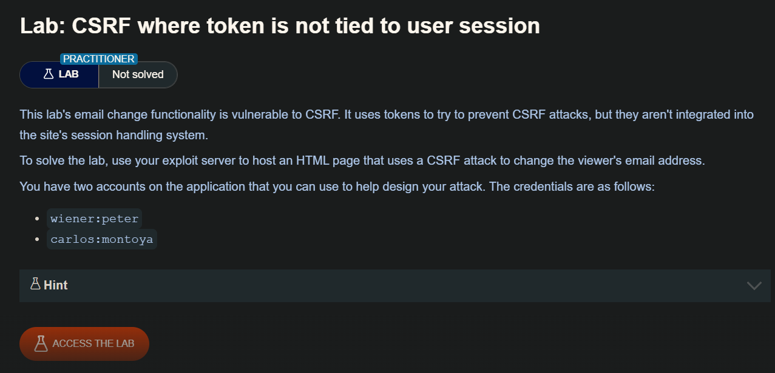Click the flask icon in the LAB badge

[49, 74]
